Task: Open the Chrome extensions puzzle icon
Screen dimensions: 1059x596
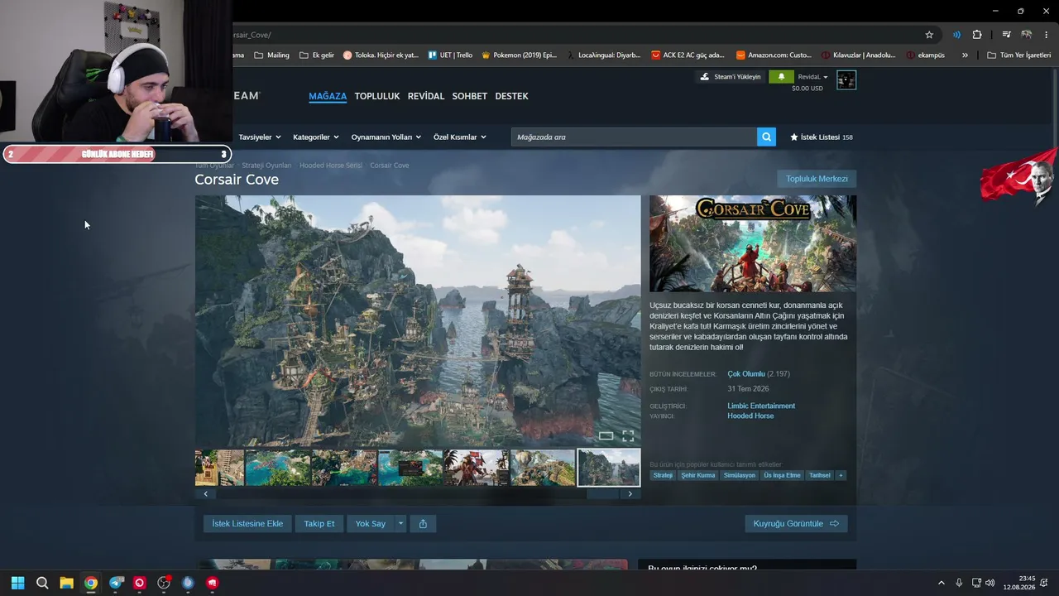Action: click(977, 35)
